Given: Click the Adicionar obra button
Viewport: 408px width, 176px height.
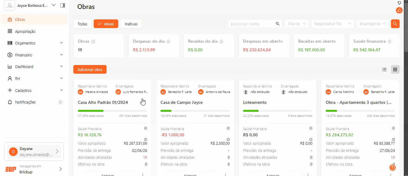Looking at the screenshot, I should click(90, 70).
